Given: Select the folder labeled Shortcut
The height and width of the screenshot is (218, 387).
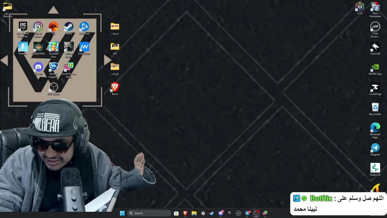Looking at the screenshot, I should [x=8, y=10].
